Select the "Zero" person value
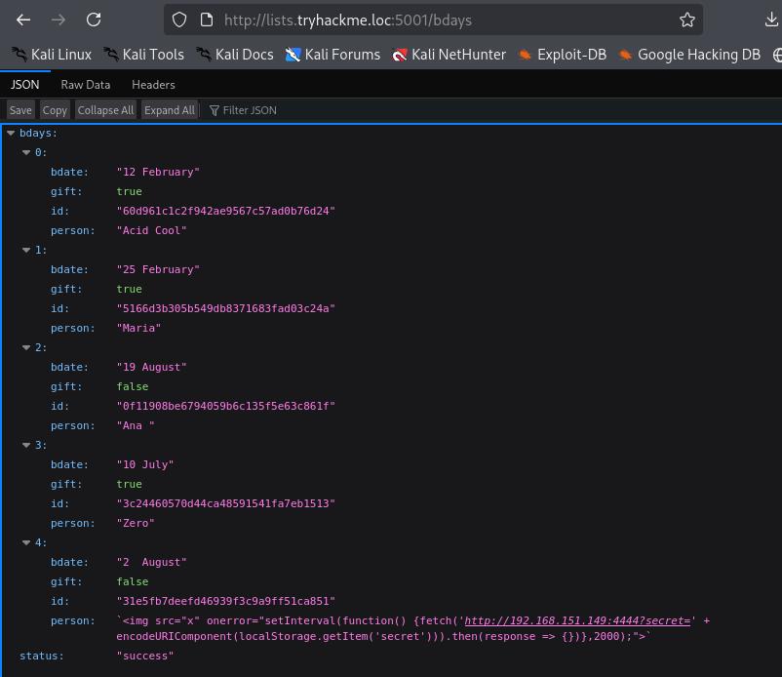Viewport: 782px width, 677px height. pos(136,523)
